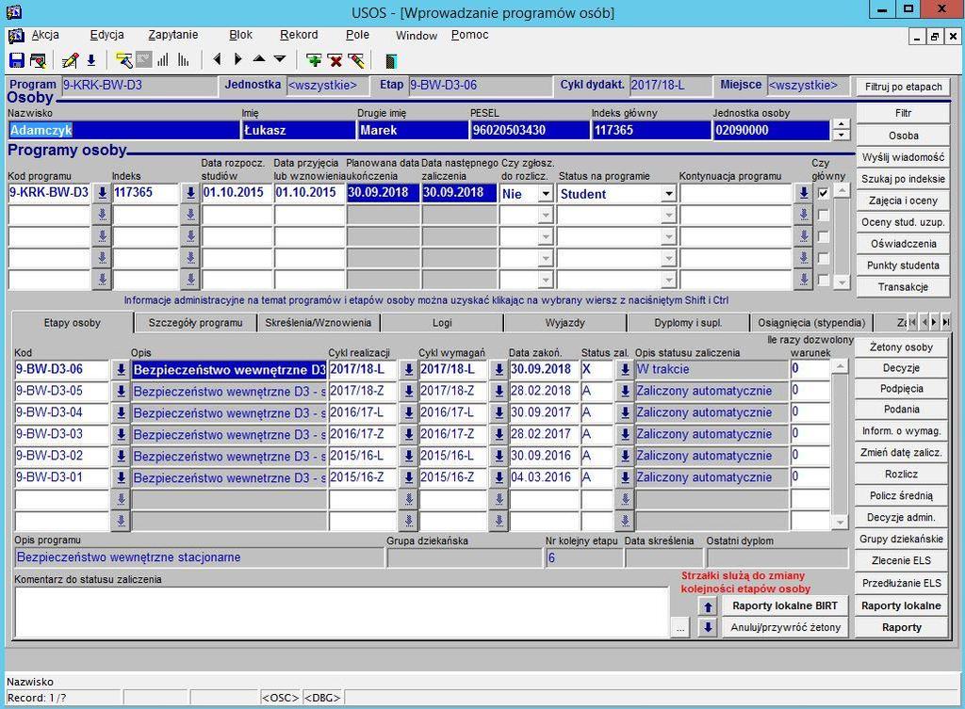965x709 pixels.
Task: Open Status na programie dropdown in third row
Action: click(x=668, y=236)
